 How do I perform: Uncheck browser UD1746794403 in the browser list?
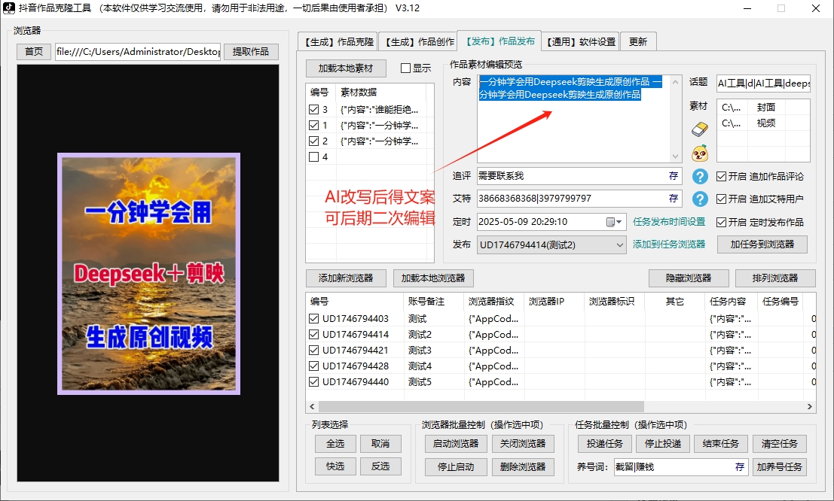pyautogui.click(x=314, y=317)
